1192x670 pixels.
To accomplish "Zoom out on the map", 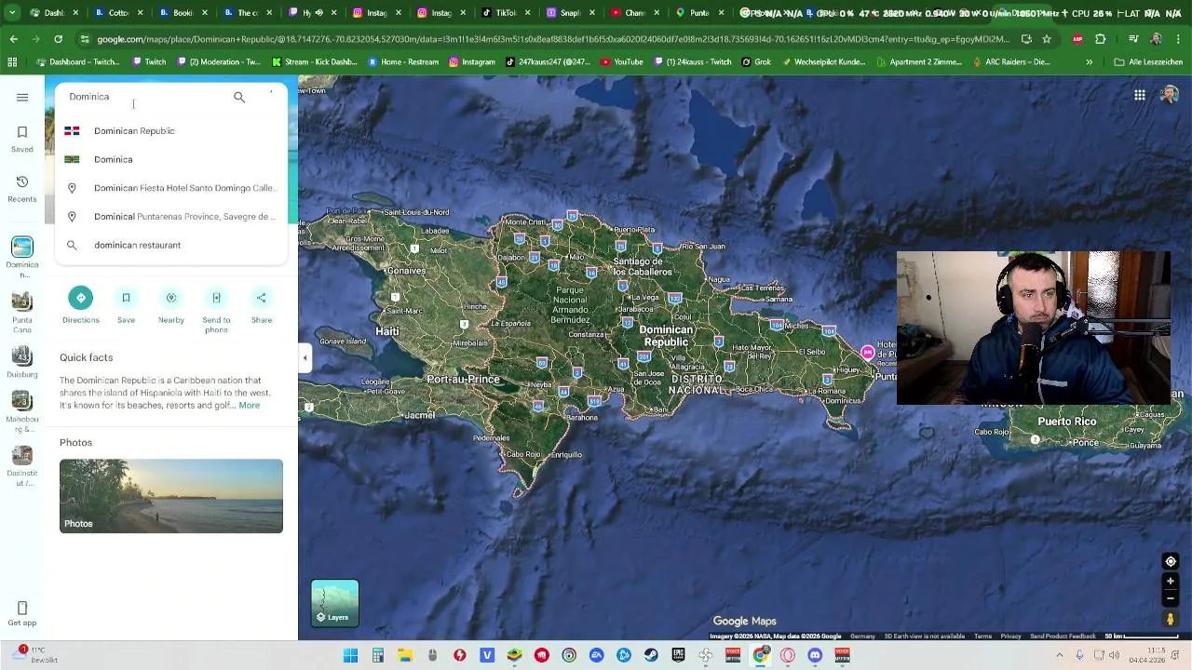I will coord(1171,598).
